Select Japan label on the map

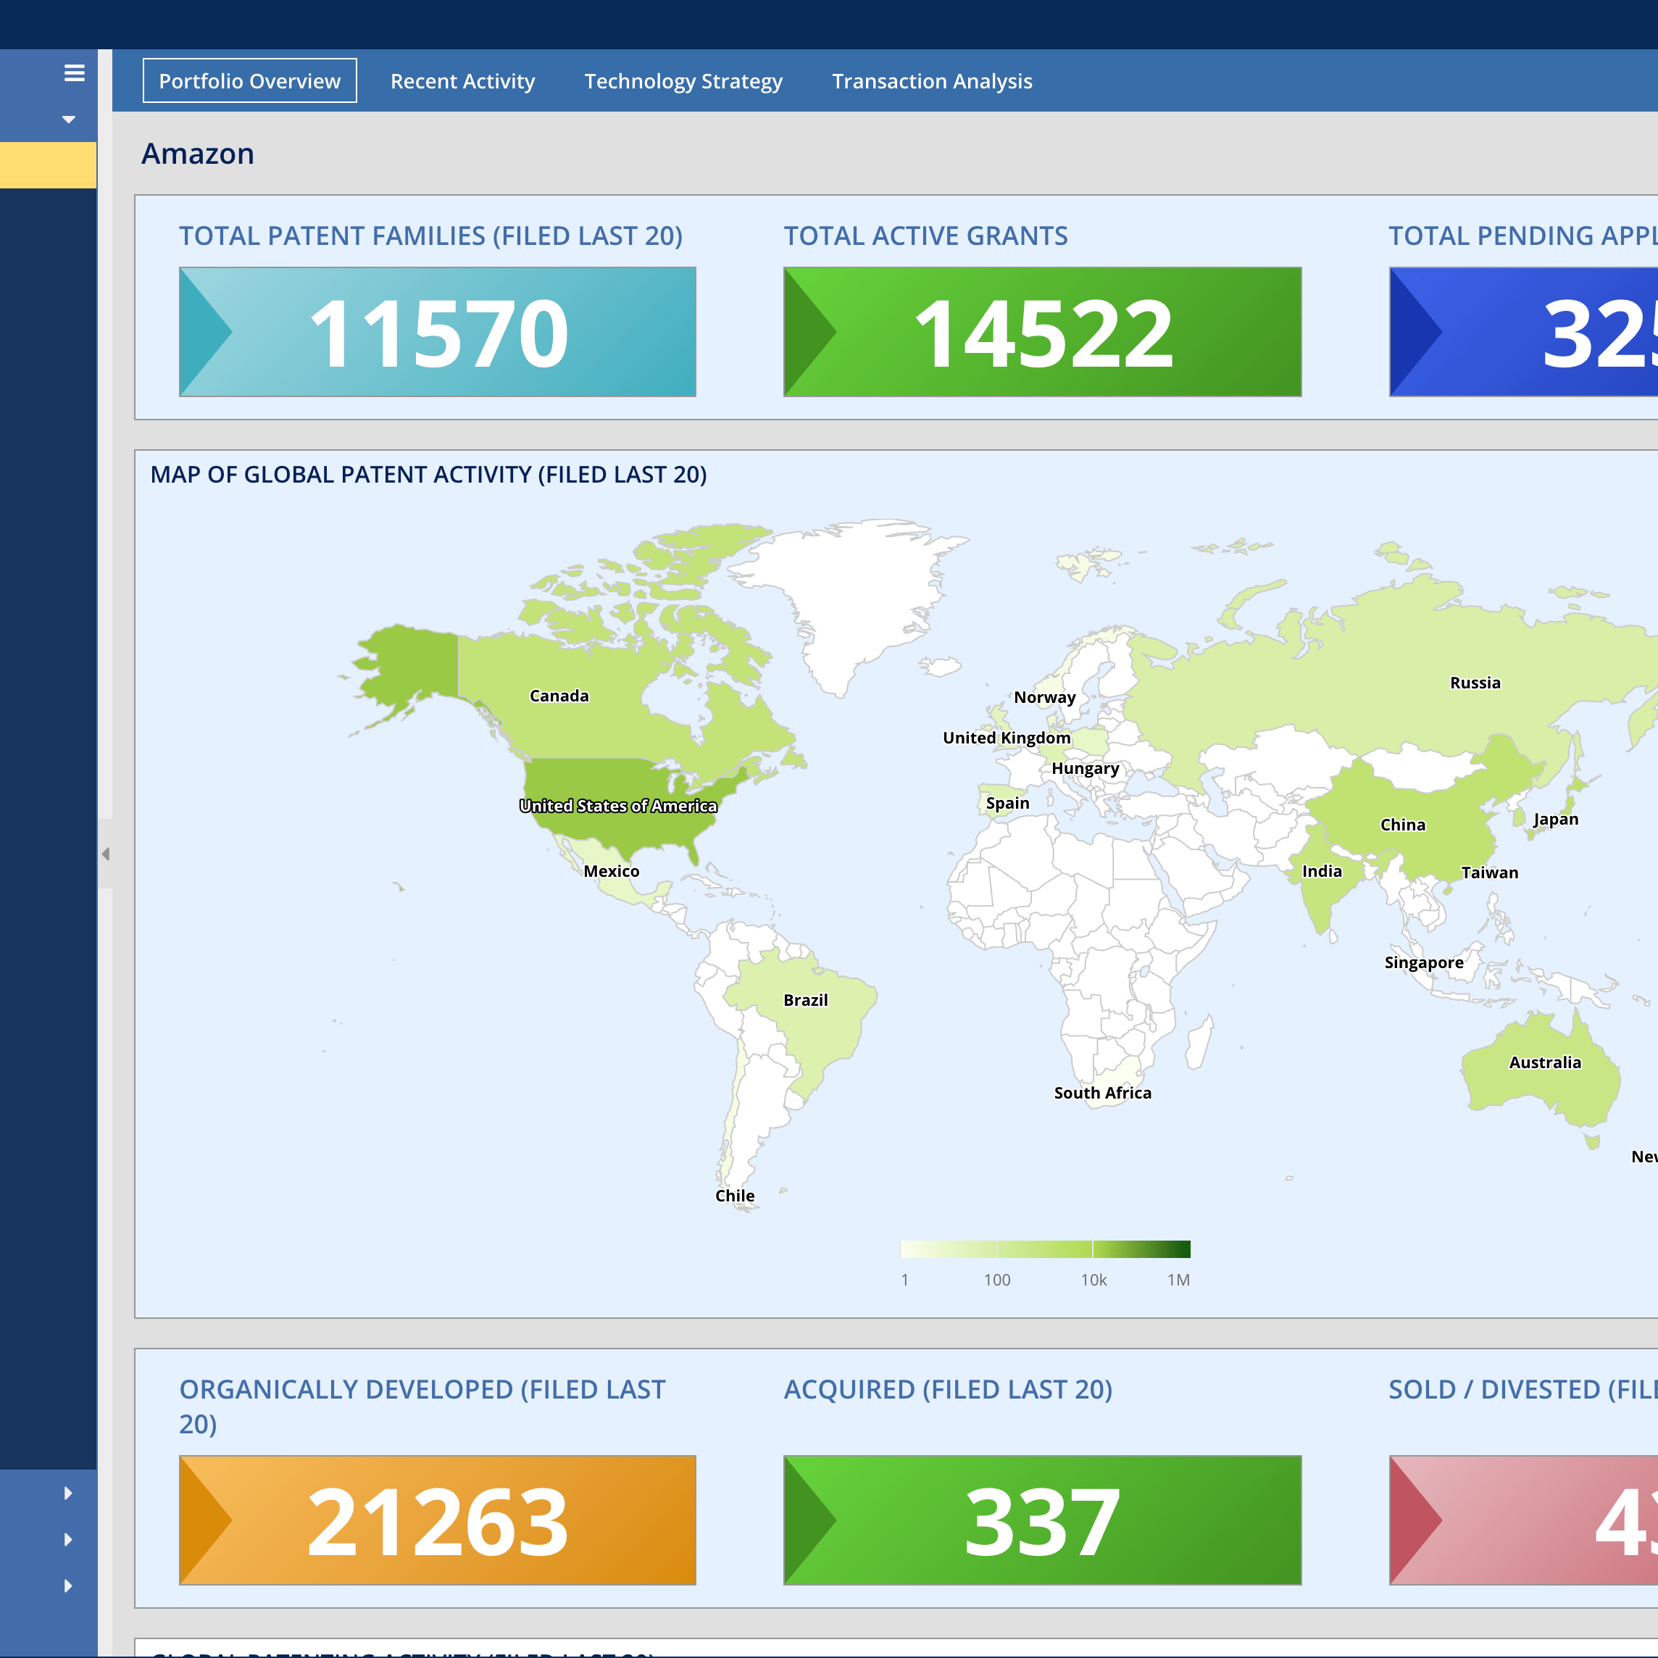click(1556, 820)
